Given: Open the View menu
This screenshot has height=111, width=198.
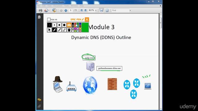Looking at the screenshot, I should [49, 6].
